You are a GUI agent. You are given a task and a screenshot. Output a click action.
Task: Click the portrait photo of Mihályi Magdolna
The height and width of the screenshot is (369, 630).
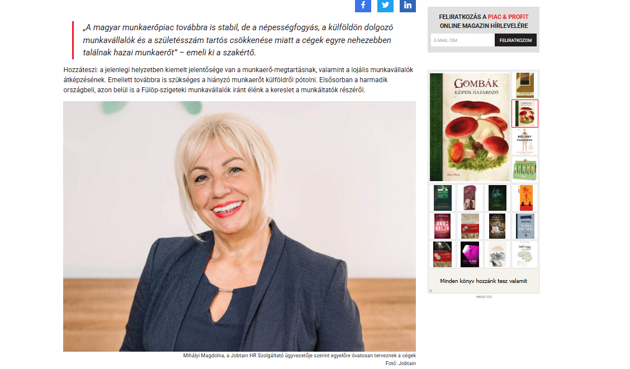[x=239, y=226]
